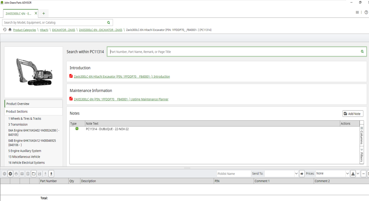Open the Filters side panel in Notes
Viewport: 369px width, 201px height.
click(362, 155)
